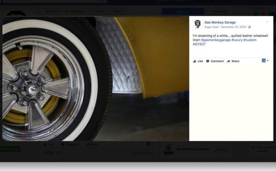The height and width of the screenshot is (171, 276).
Task: Click the blue Sign Up button
Action: (x=183, y=12)
